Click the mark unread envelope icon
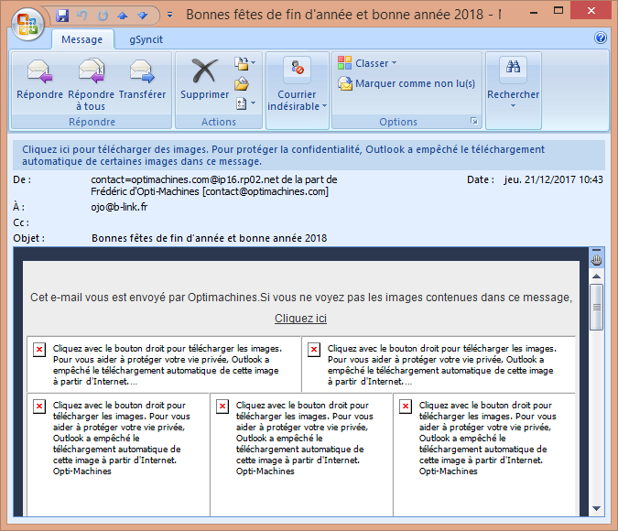 click(x=345, y=83)
